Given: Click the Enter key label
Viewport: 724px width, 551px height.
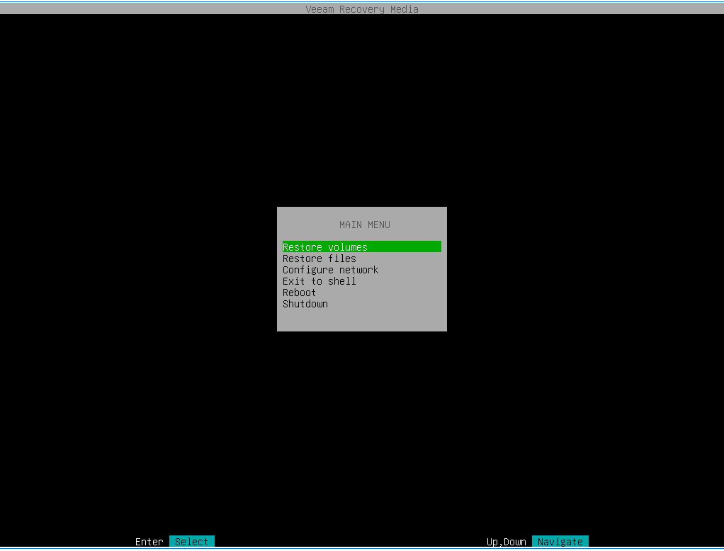Looking at the screenshot, I should coord(149,541).
